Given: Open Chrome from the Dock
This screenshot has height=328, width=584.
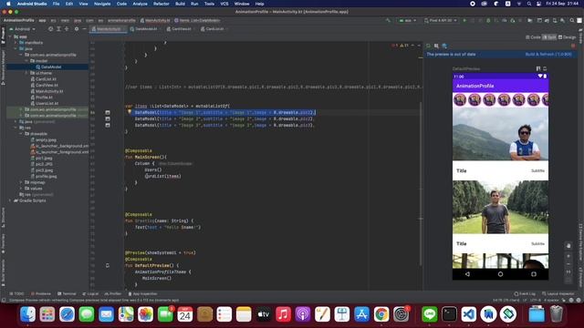Looking at the screenshot, I should (381, 314).
